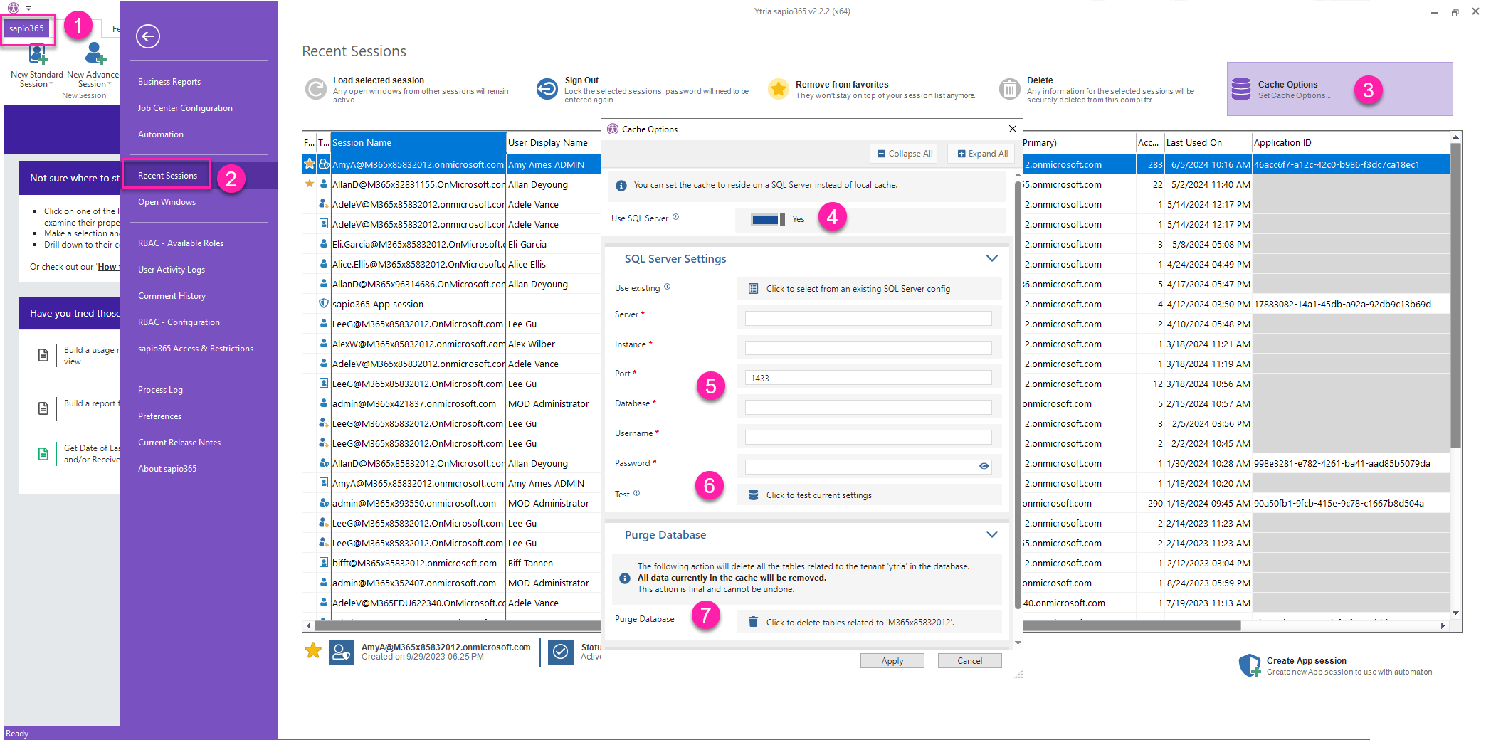
Task: Click to delete tables related to M365x85832012
Action: [869, 622]
